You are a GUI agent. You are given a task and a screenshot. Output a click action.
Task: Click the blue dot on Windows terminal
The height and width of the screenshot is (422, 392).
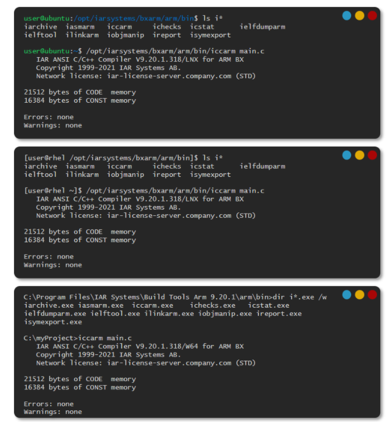[x=346, y=295]
